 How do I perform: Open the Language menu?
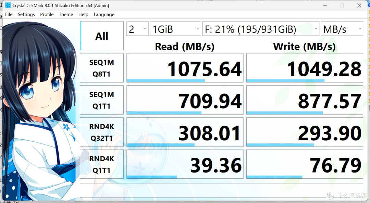pos(104,14)
